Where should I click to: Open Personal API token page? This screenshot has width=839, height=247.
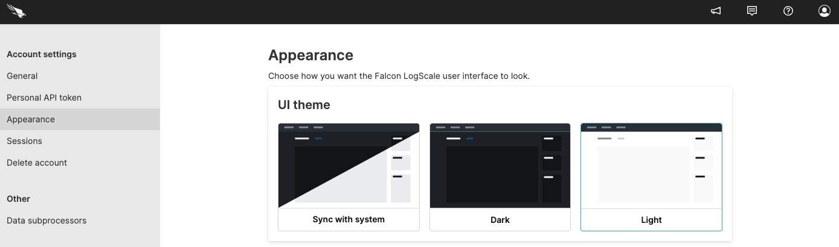(44, 98)
